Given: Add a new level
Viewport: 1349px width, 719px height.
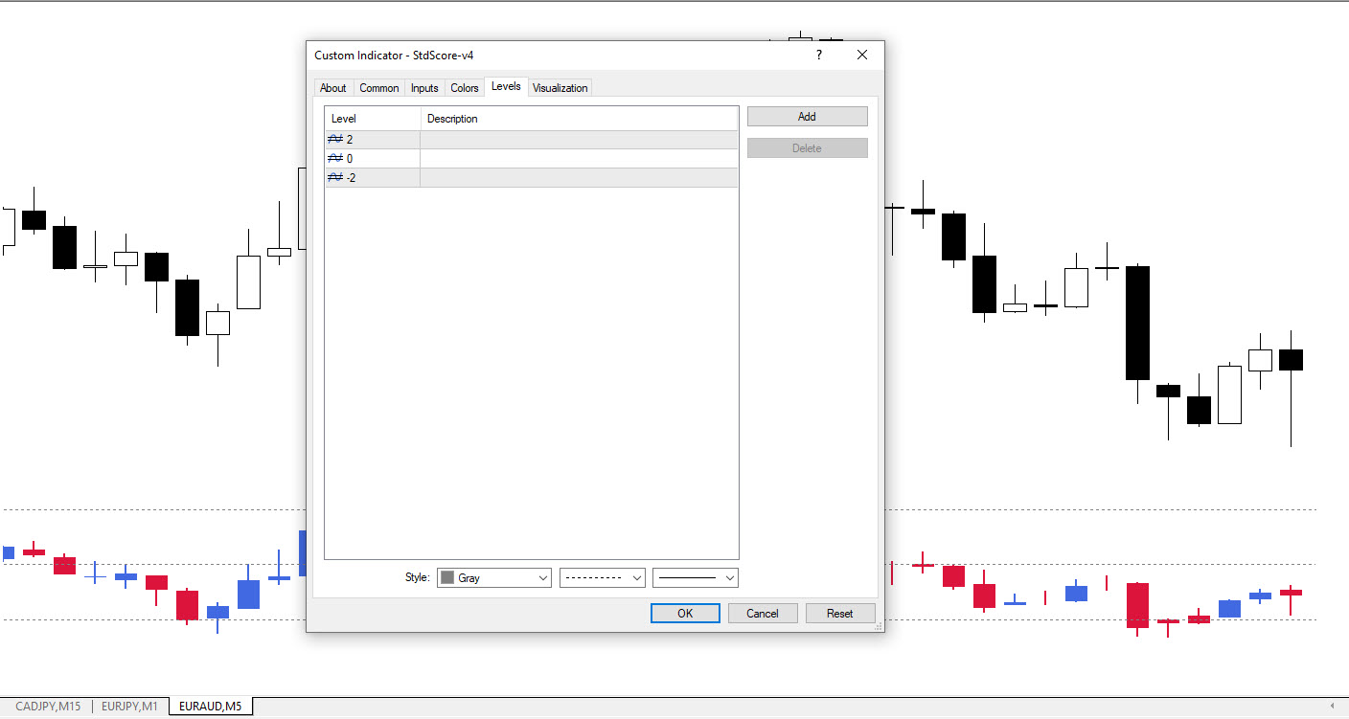Looking at the screenshot, I should click(807, 117).
